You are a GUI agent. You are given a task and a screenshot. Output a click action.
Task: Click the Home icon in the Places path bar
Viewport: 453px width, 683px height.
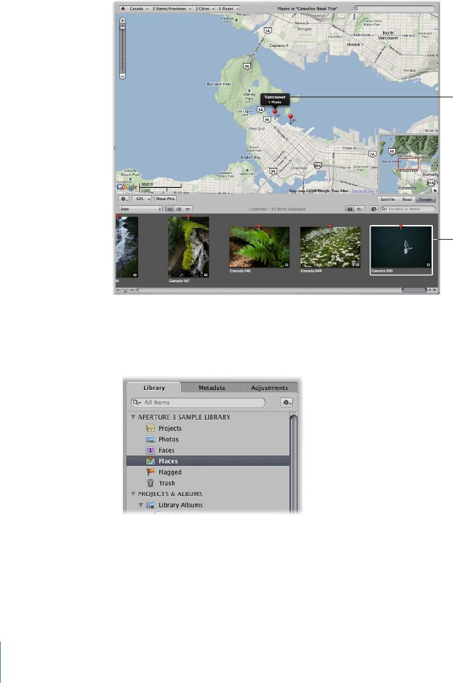(x=123, y=9)
